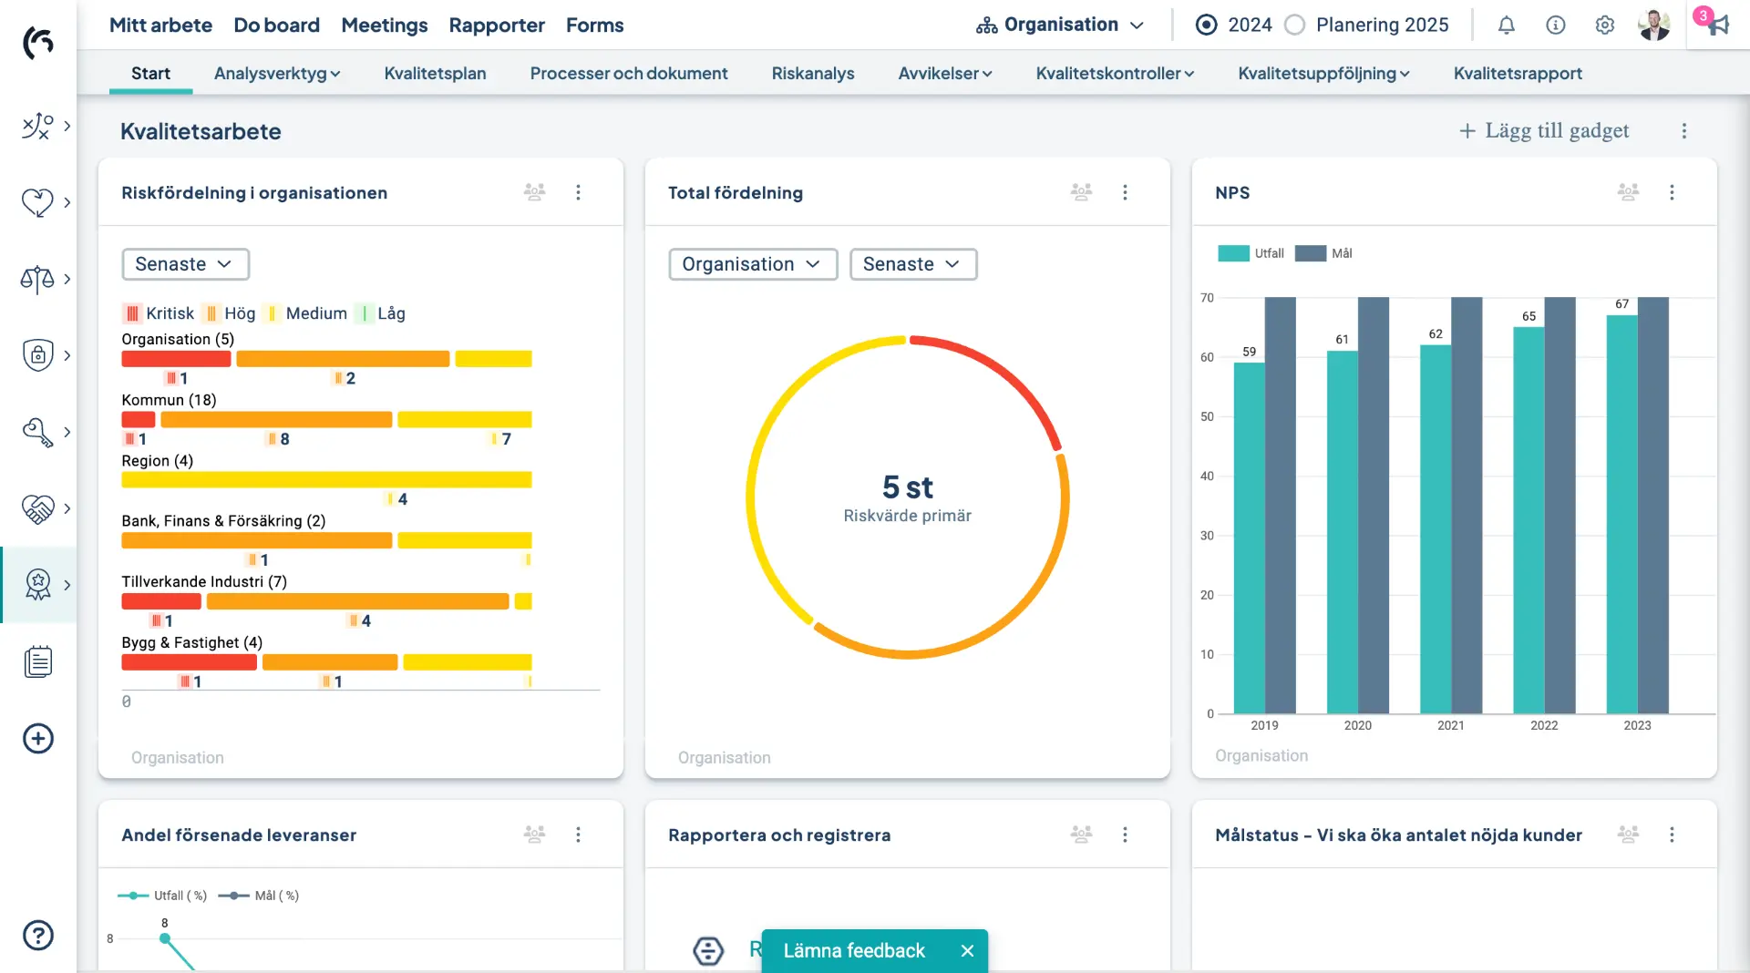Open the heart module in sidebar
1750x973 pixels.
coord(37,202)
